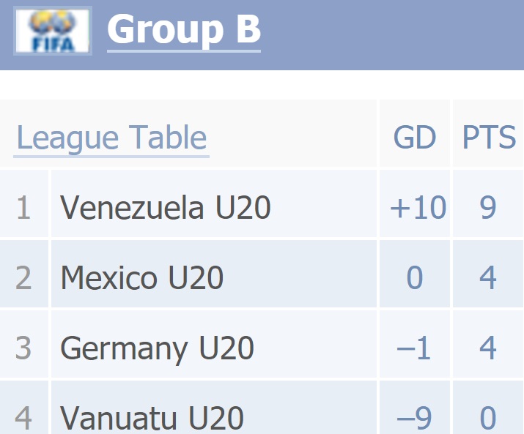This screenshot has width=524, height=434.
Task: Select Vanuatu U20 team name
Action: click(152, 417)
